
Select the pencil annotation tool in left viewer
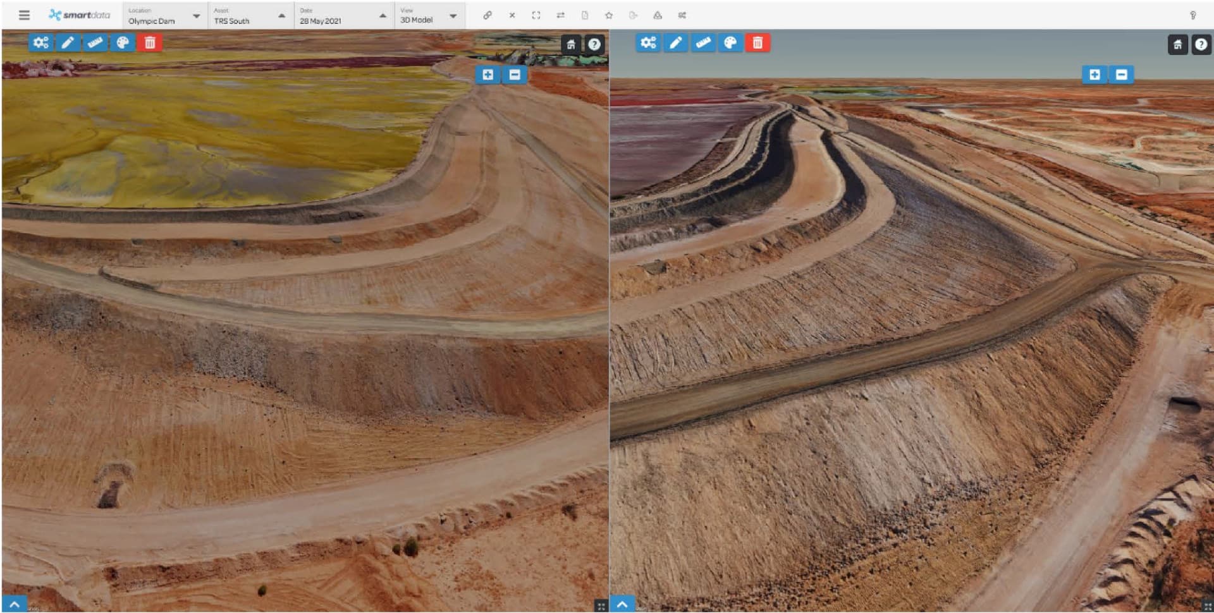click(68, 43)
